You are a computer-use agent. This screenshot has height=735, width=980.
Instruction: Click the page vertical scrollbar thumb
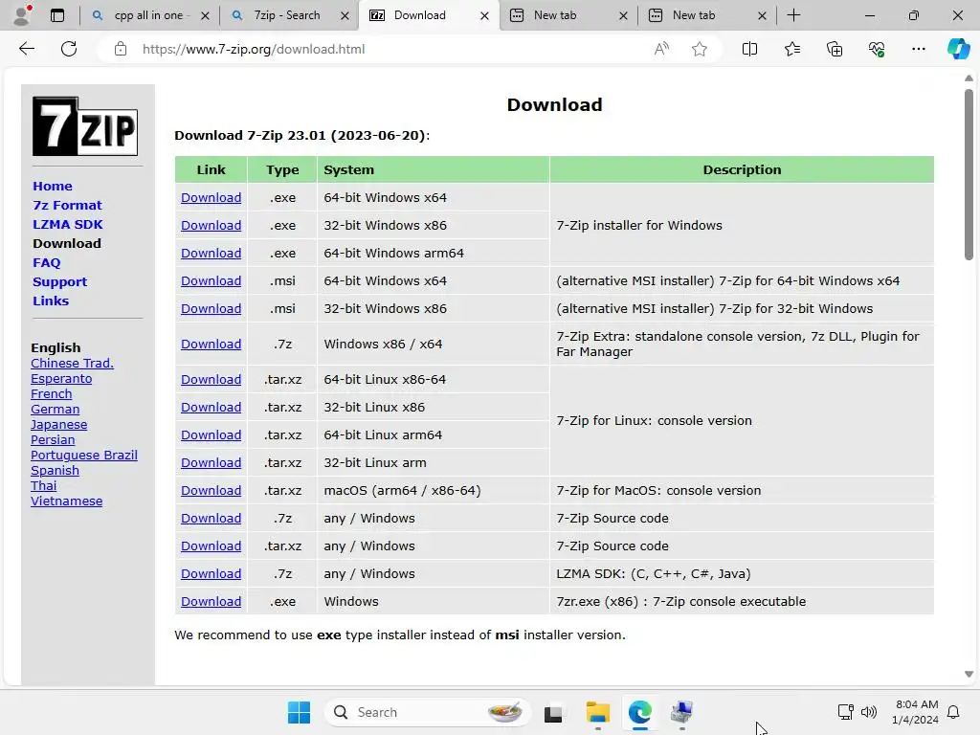(x=969, y=174)
